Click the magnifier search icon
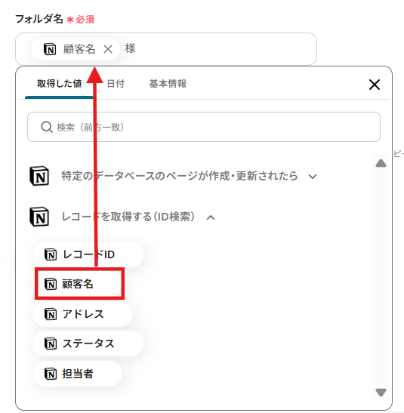This screenshot has height=413, width=404. [x=47, y=127]
